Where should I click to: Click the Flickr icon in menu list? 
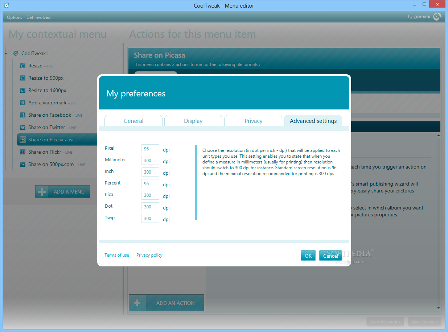click(x=22, y=152)
